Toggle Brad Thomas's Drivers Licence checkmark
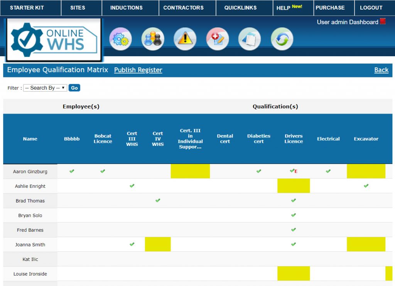 294,200
